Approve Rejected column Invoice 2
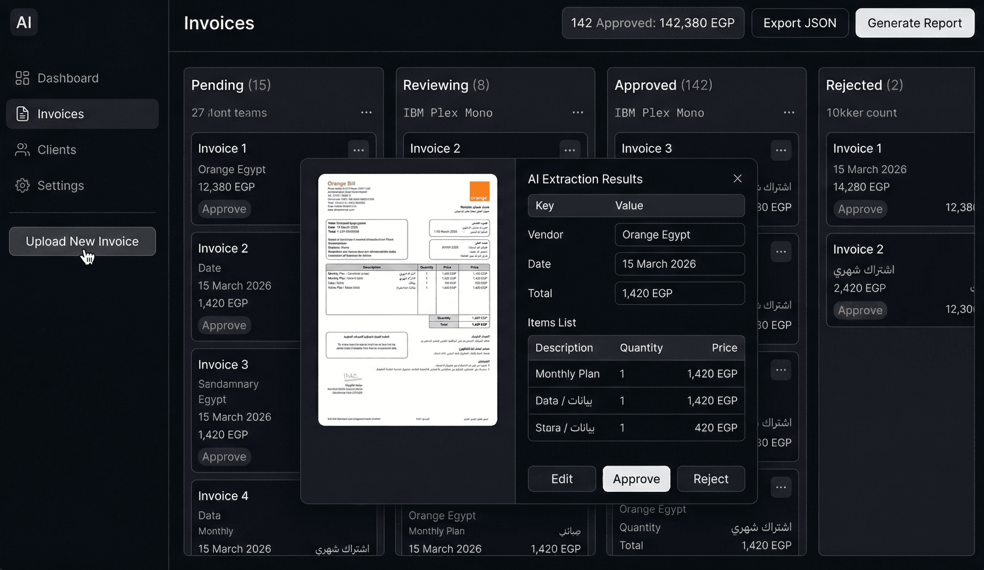Image resolution: width=984 pixels, height=570 pixels. coord(860,310)
